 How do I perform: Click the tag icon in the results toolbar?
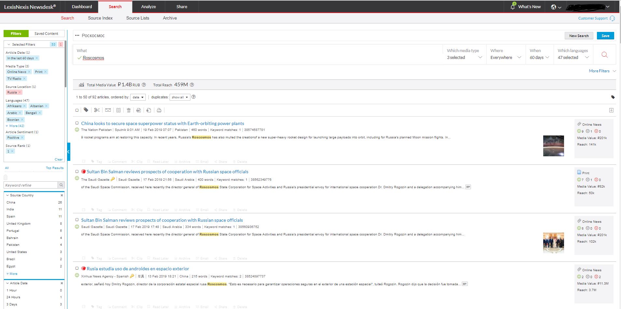pyautogui.click(x=86, y=110)
